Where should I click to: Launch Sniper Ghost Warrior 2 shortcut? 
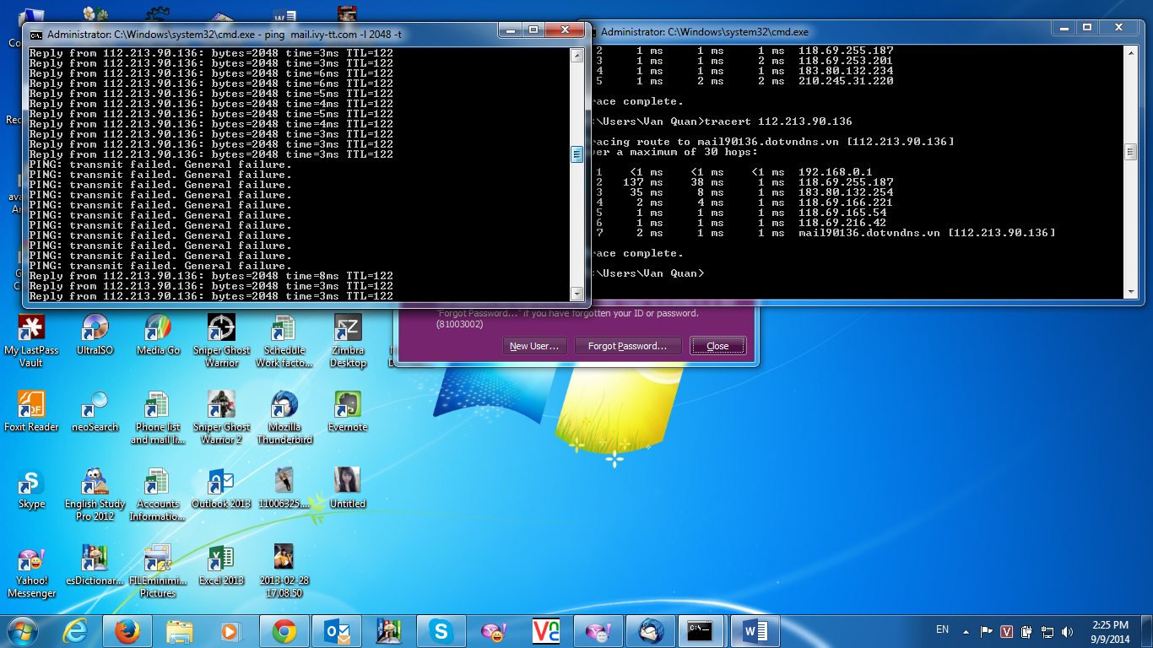pos(221,418)
